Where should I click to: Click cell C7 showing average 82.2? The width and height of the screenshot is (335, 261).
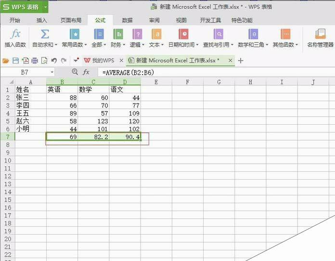click(93, 137)
